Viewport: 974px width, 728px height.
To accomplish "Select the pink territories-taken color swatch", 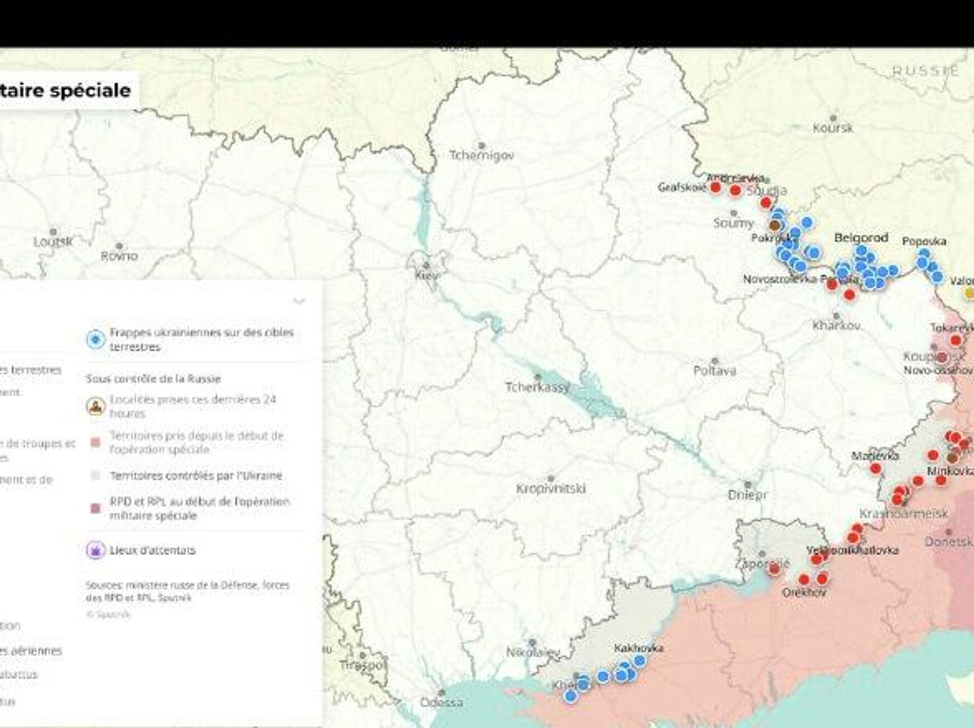I will (95, 443).
